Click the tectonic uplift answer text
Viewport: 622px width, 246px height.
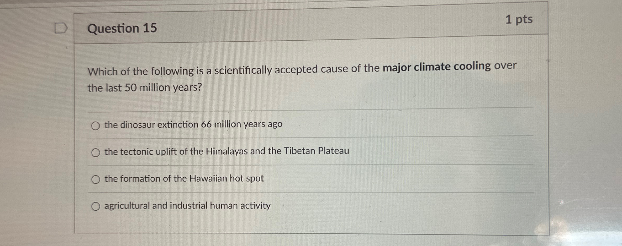[x=226, y=151]
